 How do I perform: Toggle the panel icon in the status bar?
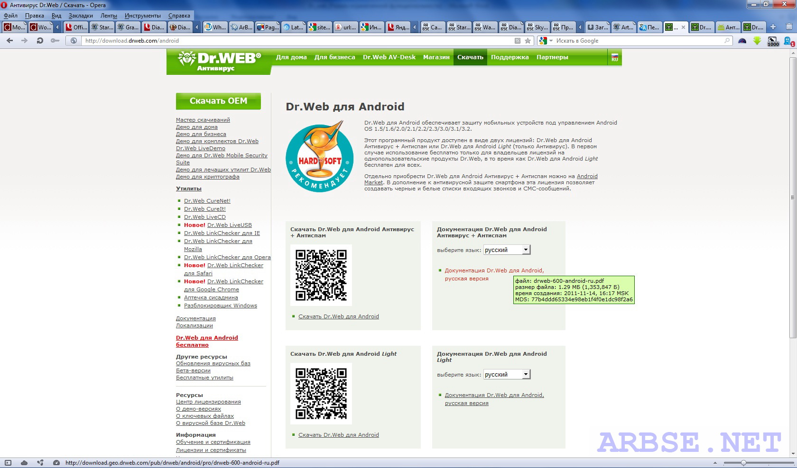8,463
